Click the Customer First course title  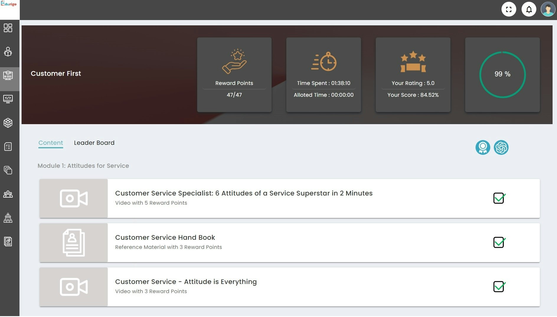tap(56, 73)
